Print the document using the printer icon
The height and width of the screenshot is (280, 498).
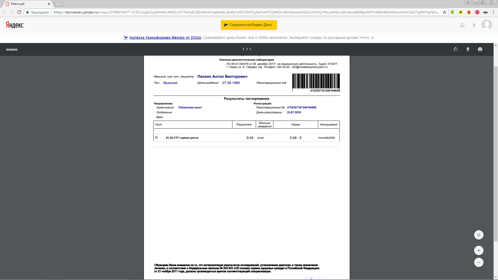pyautogui.click(x=480, y=49)
